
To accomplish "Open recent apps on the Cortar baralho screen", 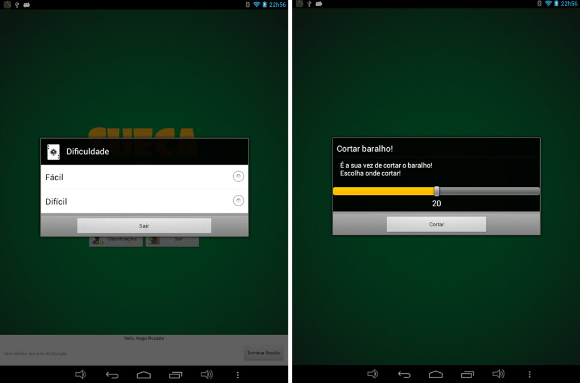I will tap(467, 374).
